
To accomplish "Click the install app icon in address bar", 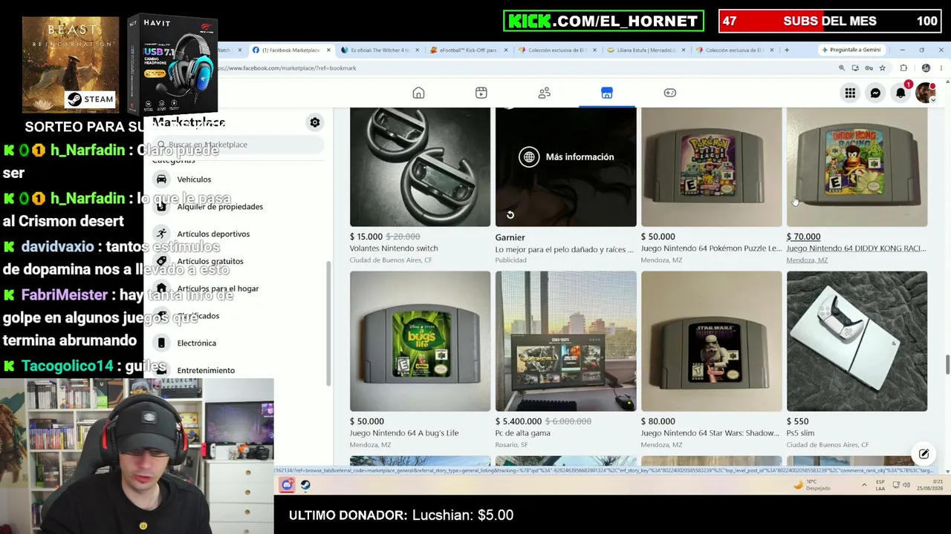I will point(855,68).
